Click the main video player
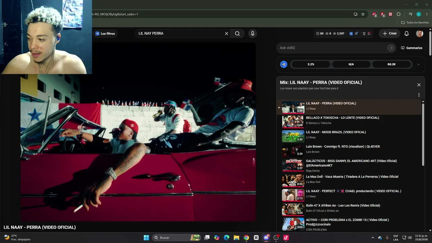Image resolution: width=432 pixels, height=243 pixels. tap(138, 132)
